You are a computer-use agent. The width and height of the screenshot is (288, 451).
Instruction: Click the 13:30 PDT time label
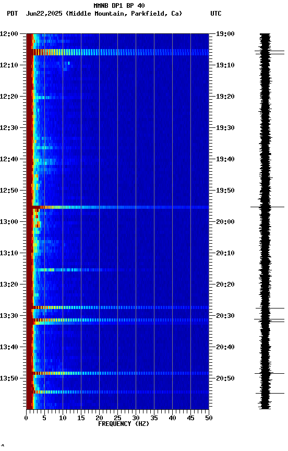coord(9,316)
